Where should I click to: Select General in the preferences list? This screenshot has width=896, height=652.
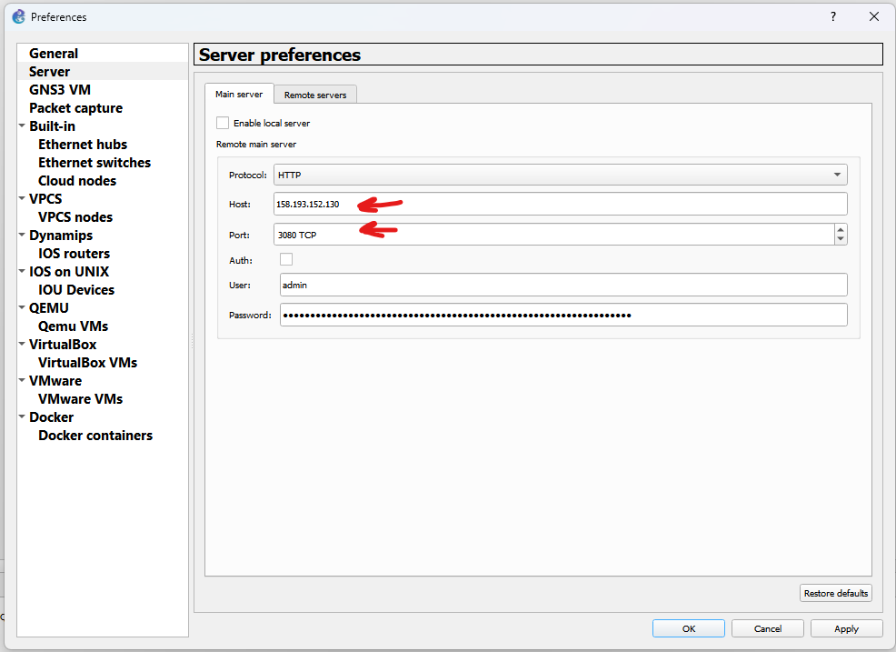point(54,53)
